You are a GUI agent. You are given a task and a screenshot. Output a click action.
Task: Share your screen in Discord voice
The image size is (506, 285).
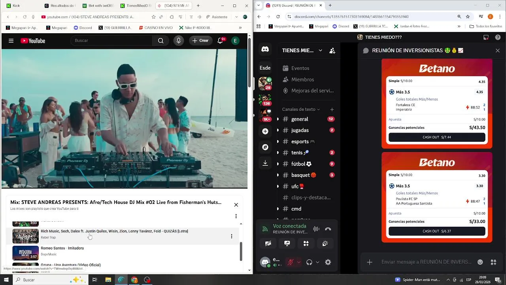(287, 243)
